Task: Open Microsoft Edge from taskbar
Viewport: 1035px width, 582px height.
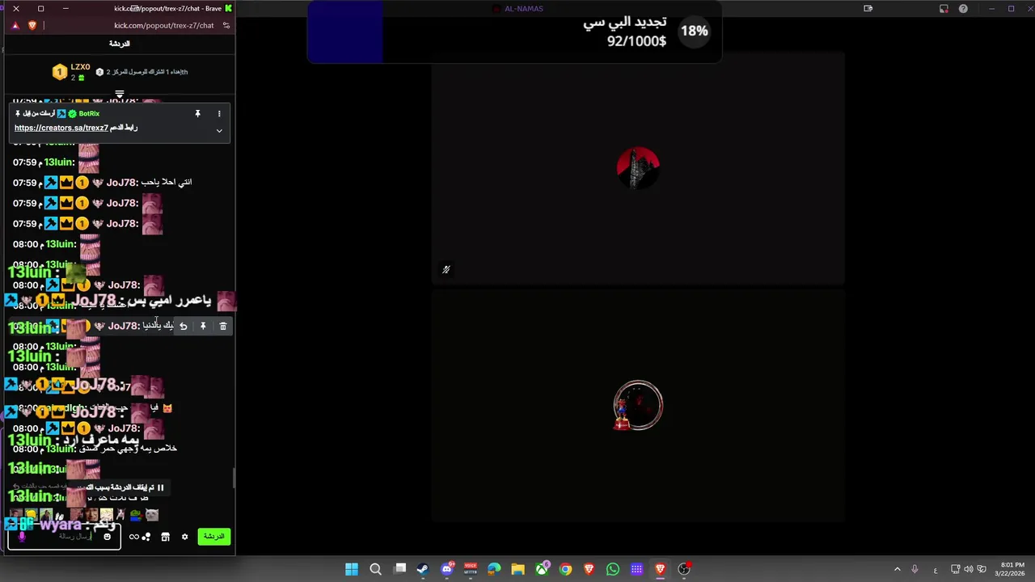Action: [x=494, y=569]
